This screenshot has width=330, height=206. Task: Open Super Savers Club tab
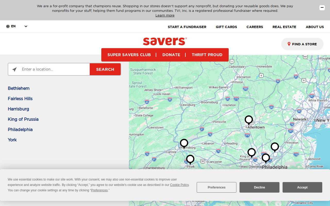pos(129,55)
